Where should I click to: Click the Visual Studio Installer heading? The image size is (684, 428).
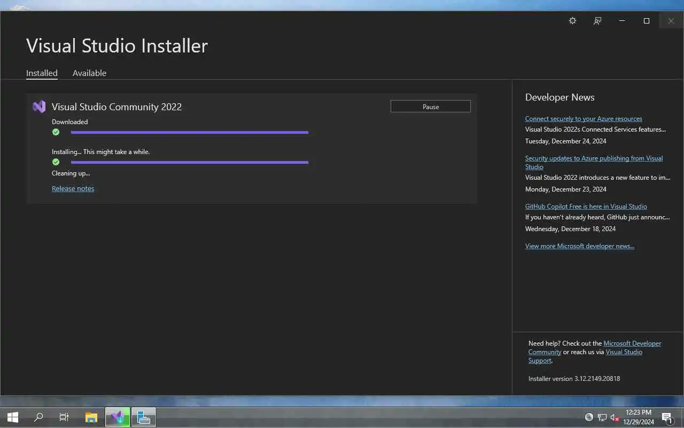[x=117, y=45]
